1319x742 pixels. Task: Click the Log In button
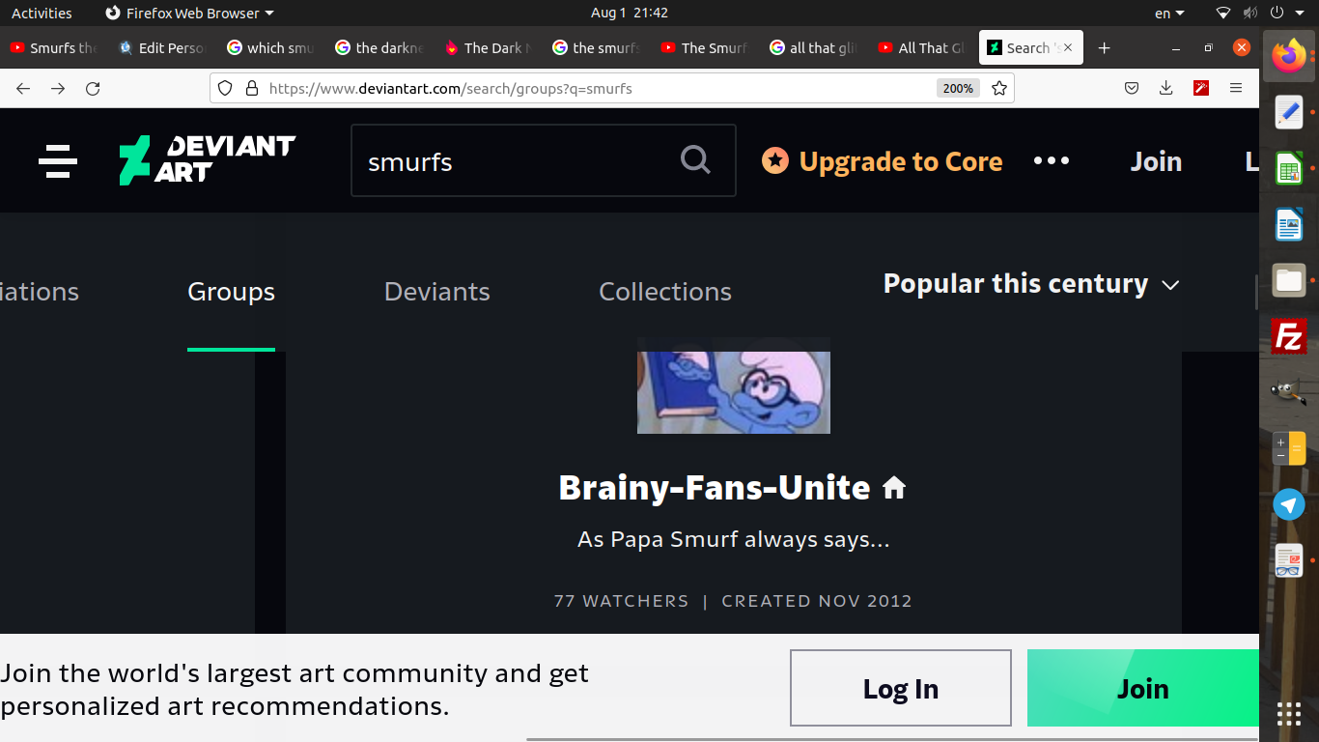[900, 688]
